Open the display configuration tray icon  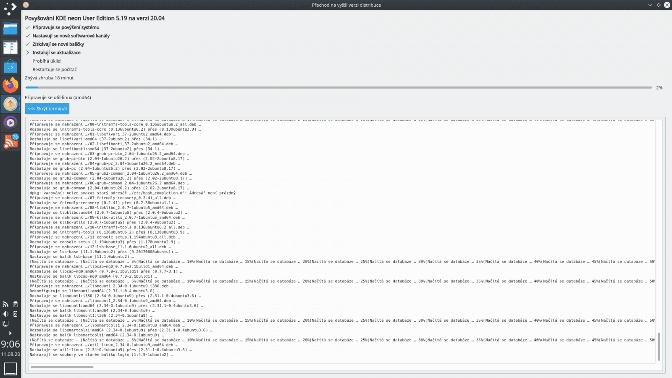5,323
